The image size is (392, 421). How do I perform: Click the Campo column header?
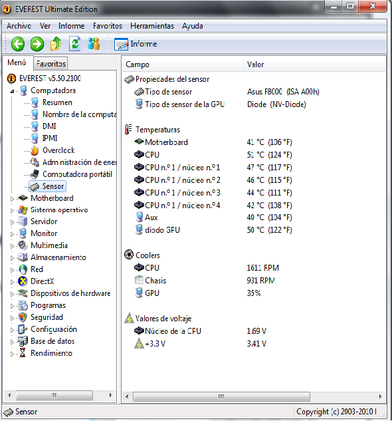point(183,65)
